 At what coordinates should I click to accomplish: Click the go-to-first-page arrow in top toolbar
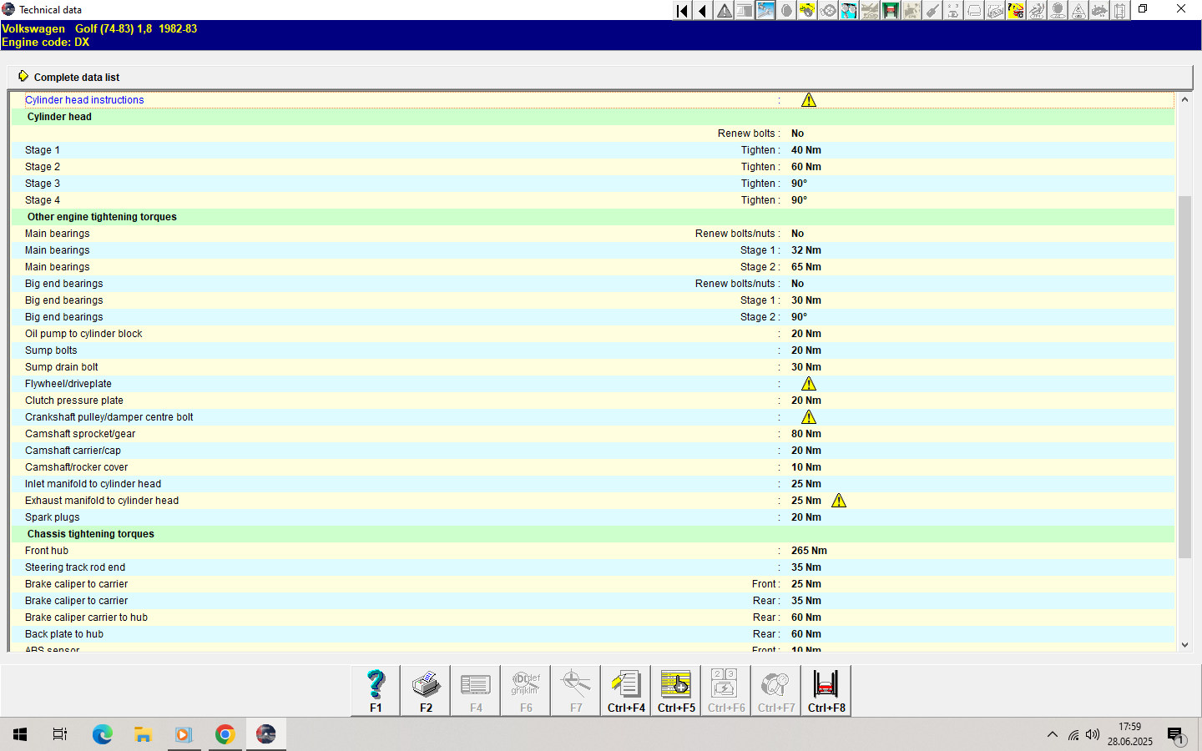tap(683, 10)
